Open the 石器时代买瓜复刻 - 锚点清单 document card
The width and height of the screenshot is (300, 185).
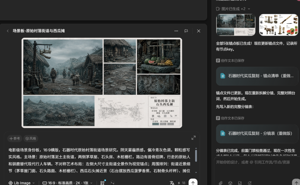click(257, 76)
